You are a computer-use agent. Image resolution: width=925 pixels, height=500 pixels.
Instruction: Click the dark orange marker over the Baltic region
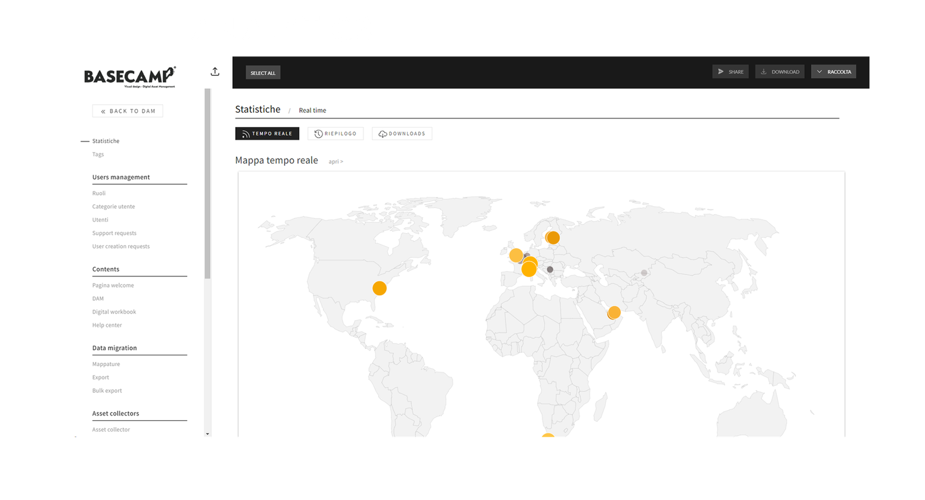coord(553,237)
